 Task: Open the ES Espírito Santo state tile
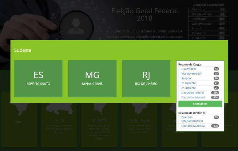(x=38, y=79)
